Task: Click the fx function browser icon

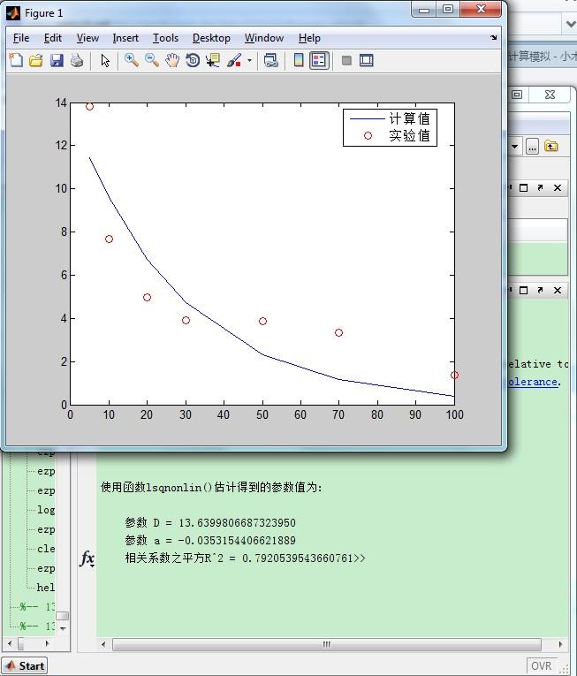Action: click(87, 558)
